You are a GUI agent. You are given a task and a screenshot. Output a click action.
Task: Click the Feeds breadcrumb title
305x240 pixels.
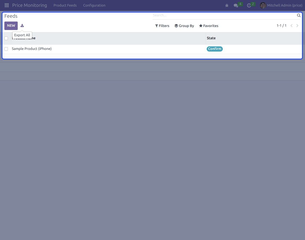(x=11, y=16)
